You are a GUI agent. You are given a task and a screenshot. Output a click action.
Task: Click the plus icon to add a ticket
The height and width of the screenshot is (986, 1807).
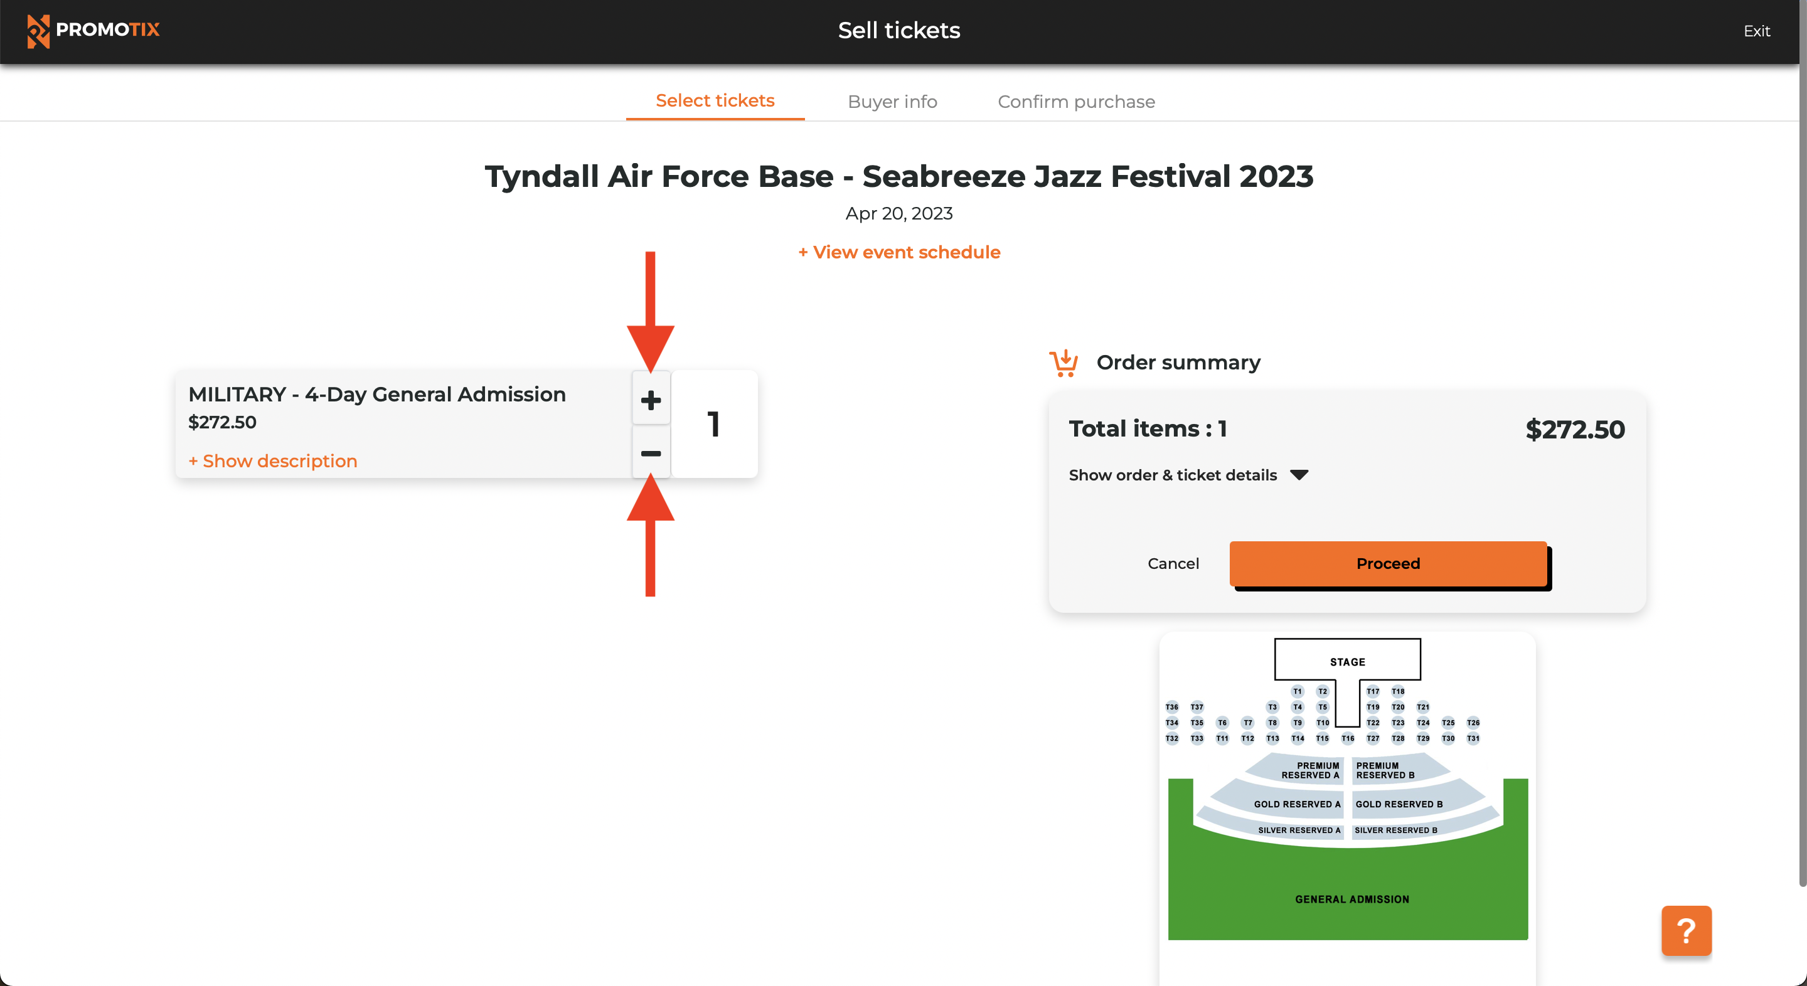650,399
